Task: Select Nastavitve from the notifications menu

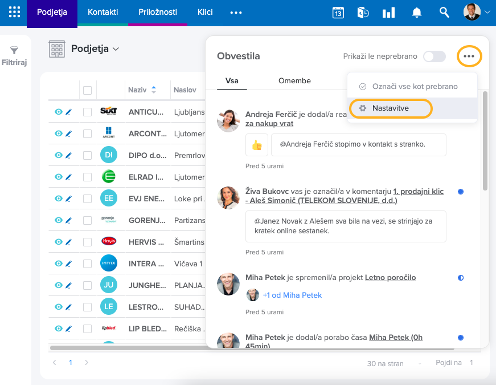Action: pyautogui.click(x=390, y=108)
